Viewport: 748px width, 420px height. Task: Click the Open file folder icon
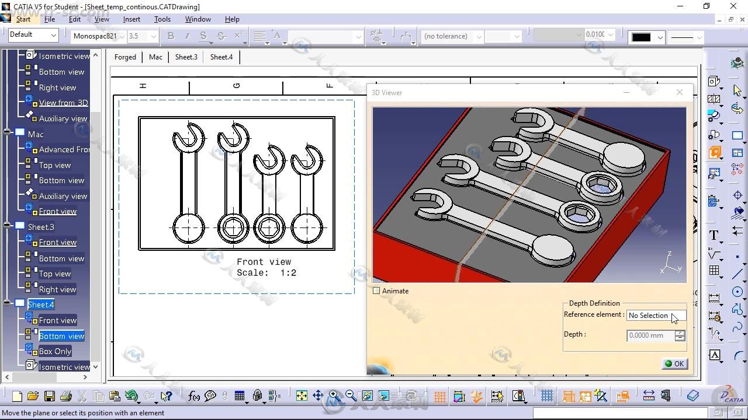point(33,397)
